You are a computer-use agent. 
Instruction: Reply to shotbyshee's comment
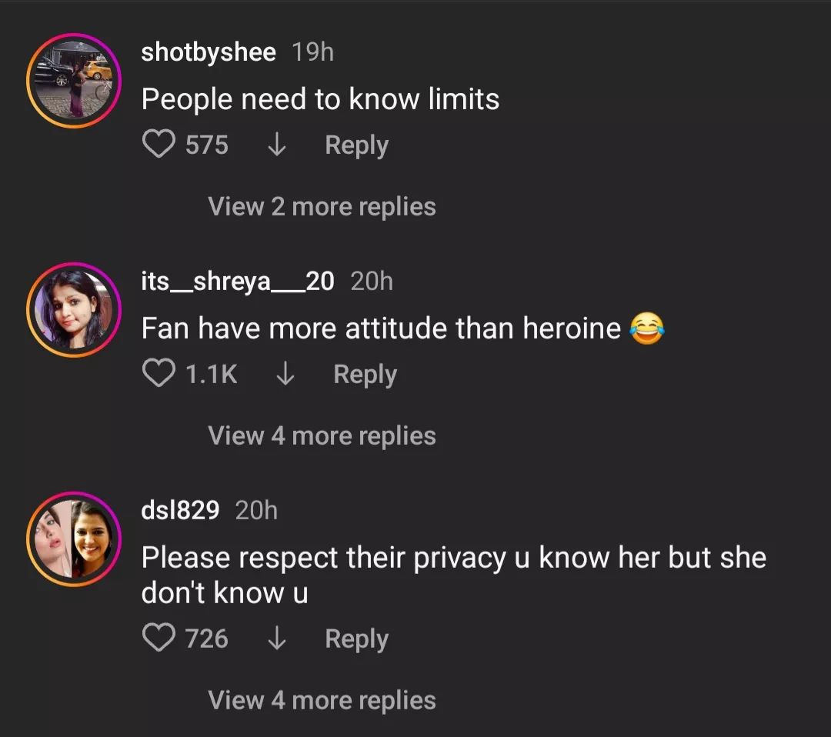coord(355,145)
